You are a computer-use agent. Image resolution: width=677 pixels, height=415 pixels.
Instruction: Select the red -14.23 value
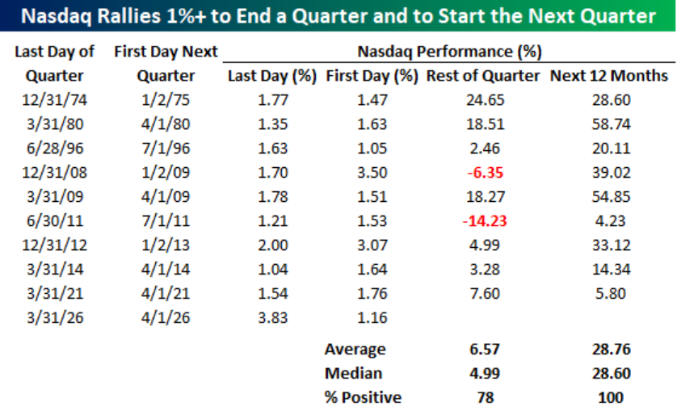[x=485, y=221]
